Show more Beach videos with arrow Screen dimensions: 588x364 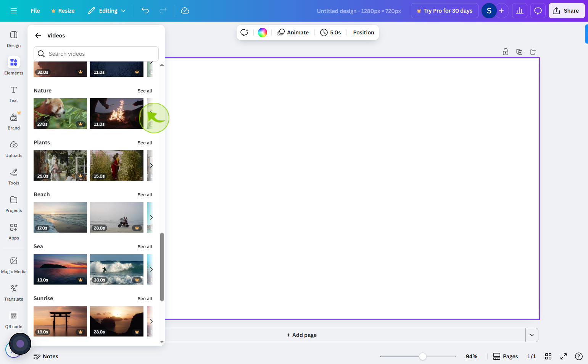pyautogui.click(x=151, y=217)
